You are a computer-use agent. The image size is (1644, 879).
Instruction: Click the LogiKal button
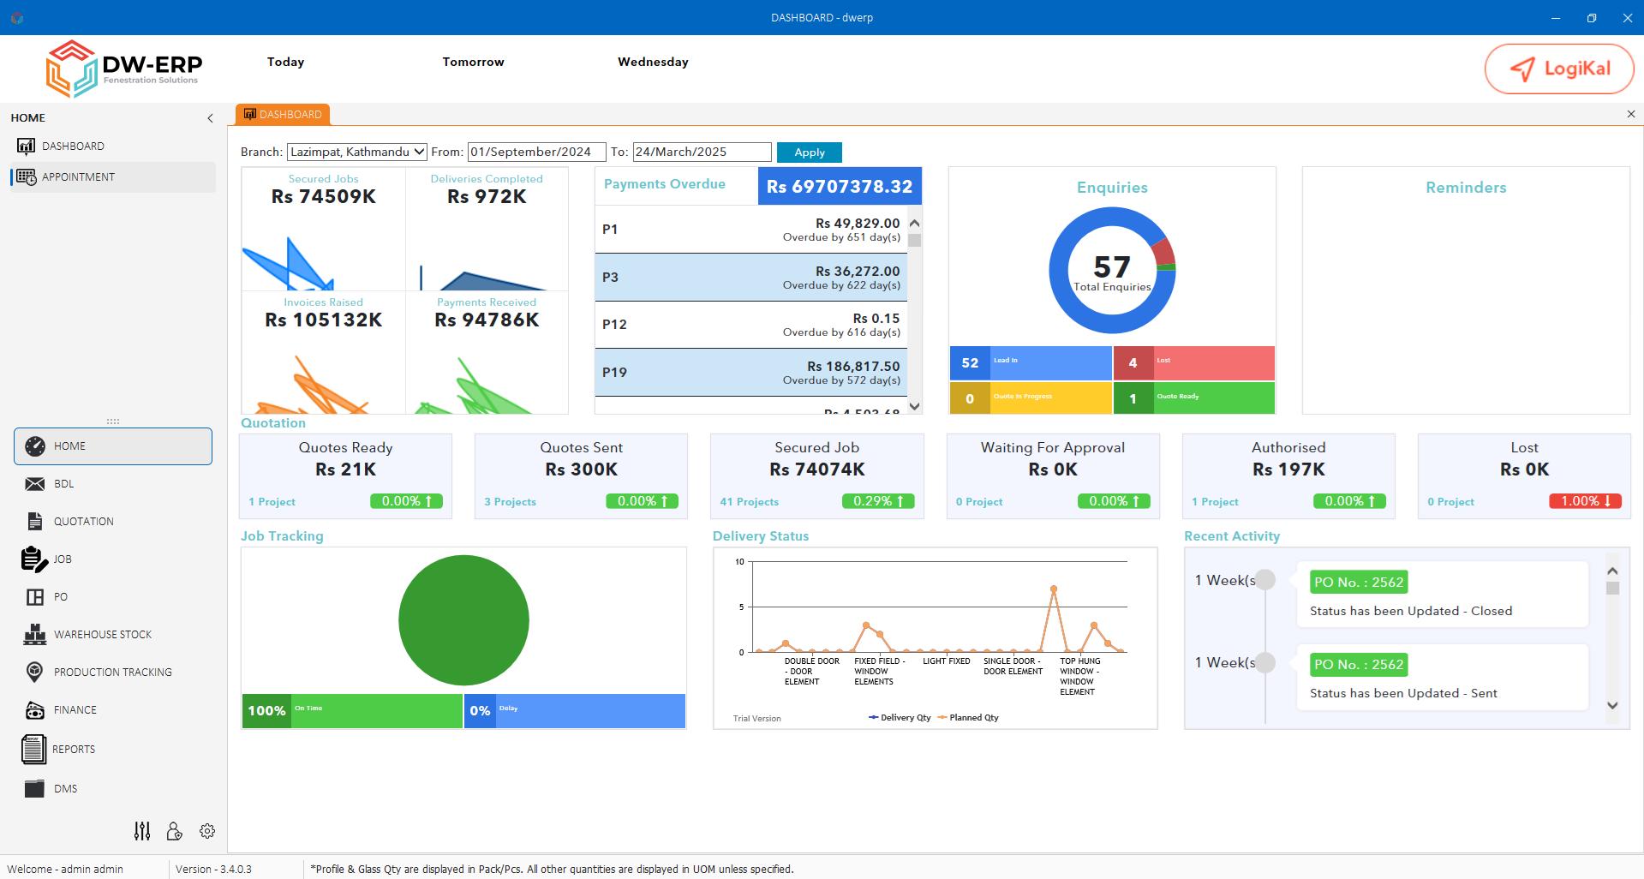pos(1559,69)
